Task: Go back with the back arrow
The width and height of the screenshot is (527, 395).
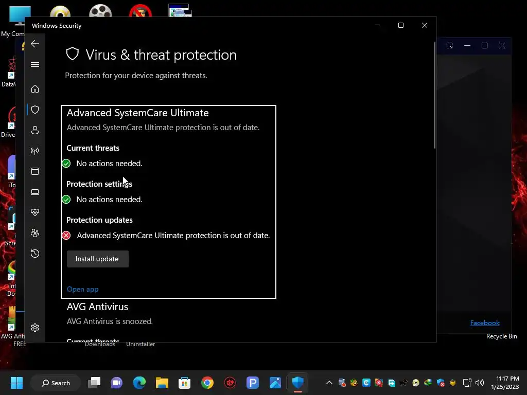Action: (x=35, y=44)
